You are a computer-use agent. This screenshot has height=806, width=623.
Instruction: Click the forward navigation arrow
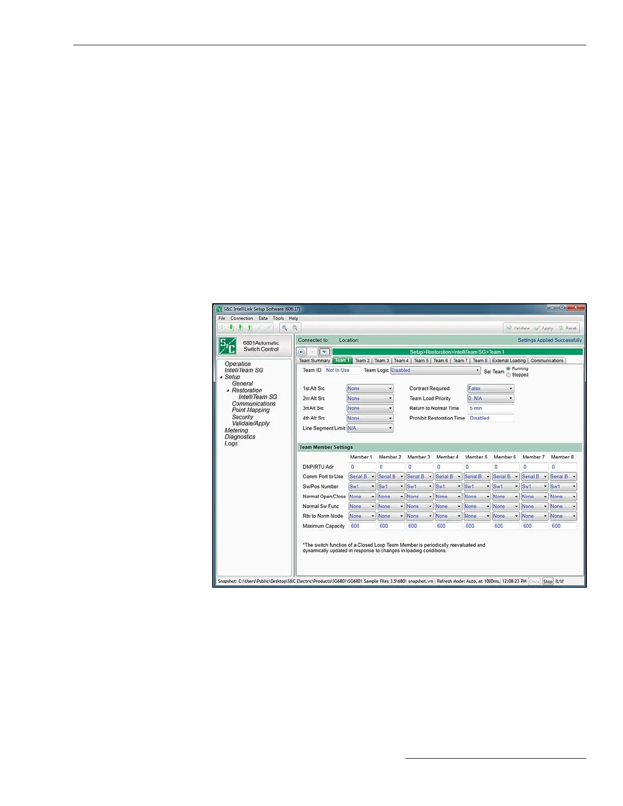tap(312, 352)
